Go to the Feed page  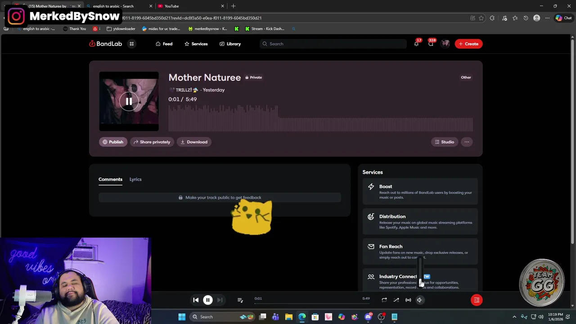(x=164, y=44)
